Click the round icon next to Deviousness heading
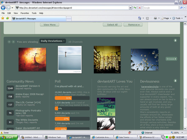This screenshot has height=140, width=187. pyautogui.click(x=175, y=81)
